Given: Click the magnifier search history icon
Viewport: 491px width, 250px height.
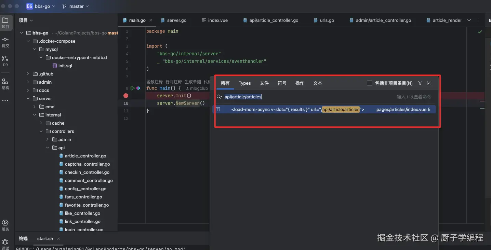Looking at the screenshot, I should click(220, 97).
